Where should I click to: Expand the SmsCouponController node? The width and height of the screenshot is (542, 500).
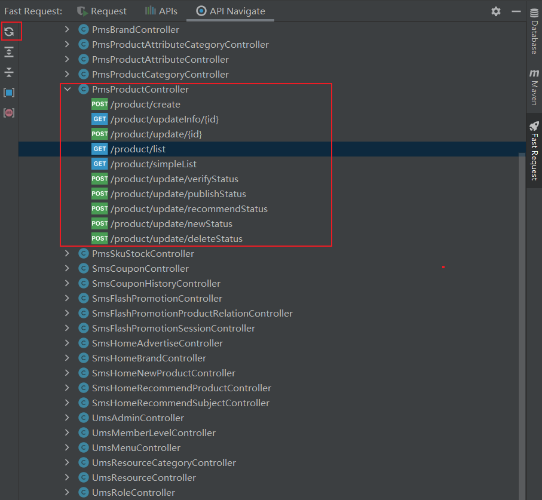(x=67, y=269)
